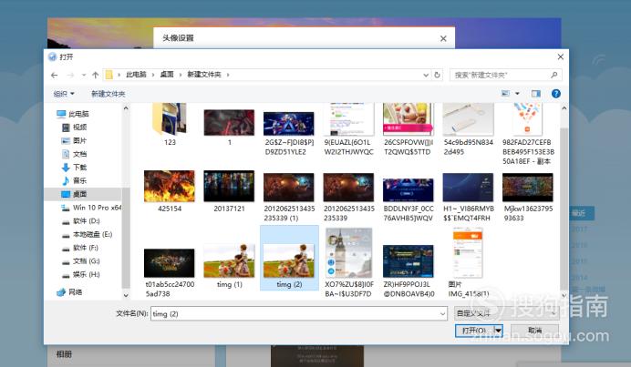
Task: Open 视频 in the sidebar
Action: pyautogui.click(x=75, y=127)
